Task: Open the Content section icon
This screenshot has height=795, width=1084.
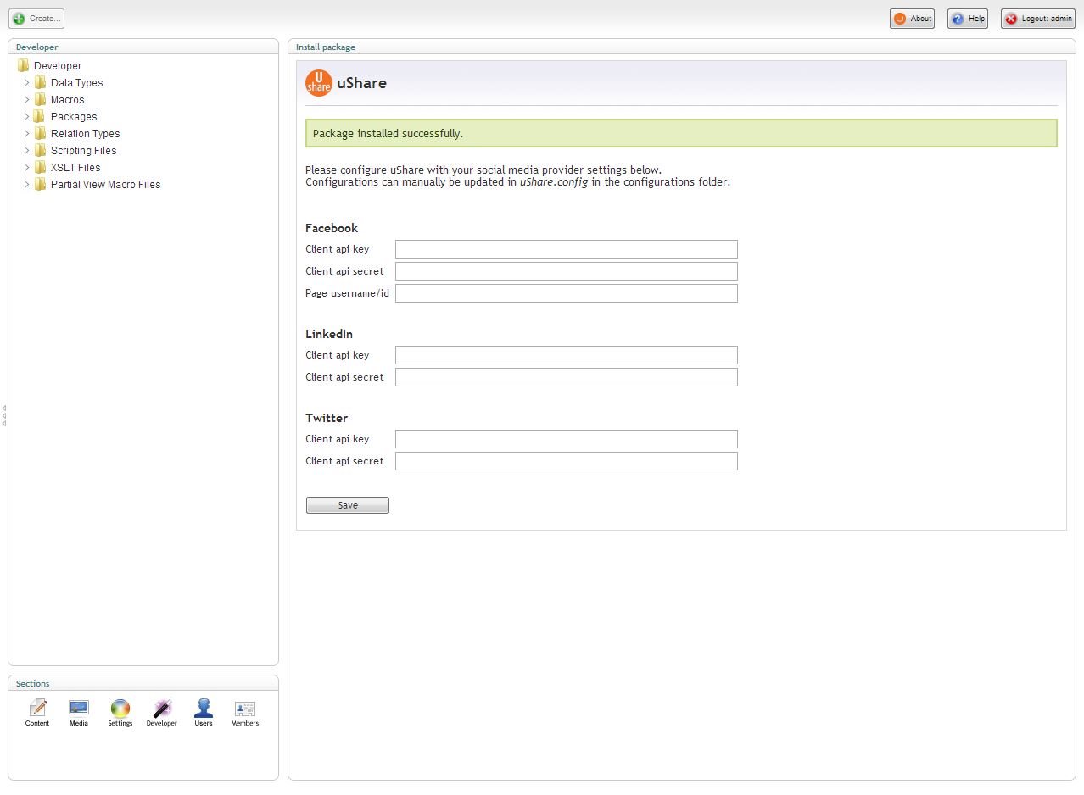Action: (x=37, y=708)
